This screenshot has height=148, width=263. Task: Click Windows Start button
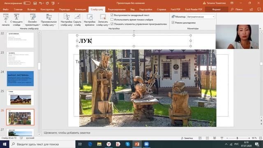pos(5,144)
